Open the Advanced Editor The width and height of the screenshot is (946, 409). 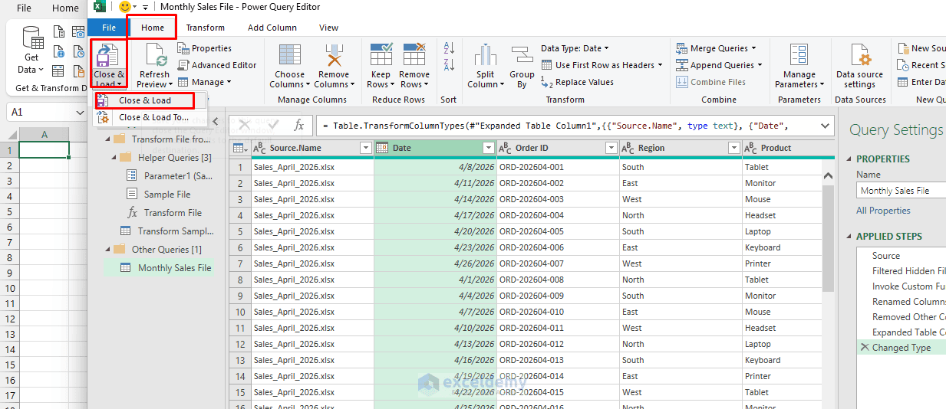pos(217,65)
